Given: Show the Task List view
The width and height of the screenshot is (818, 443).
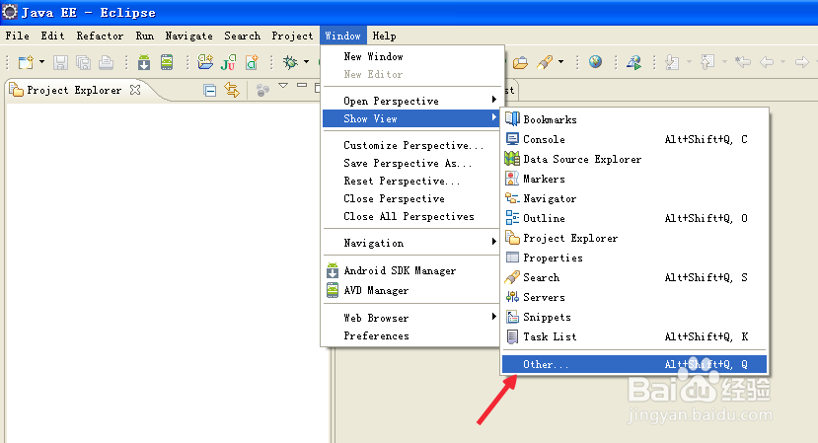Looking at the screenshot, I should coord(633,336).
